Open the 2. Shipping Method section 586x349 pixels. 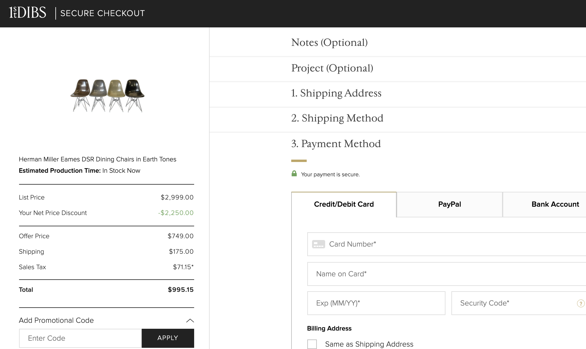[x=337, y=118]
